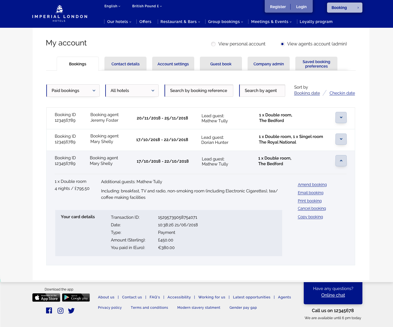Screen dimensions: 393x327
Task: Click the Search by booking reference field
Action: tap(199, 91)
